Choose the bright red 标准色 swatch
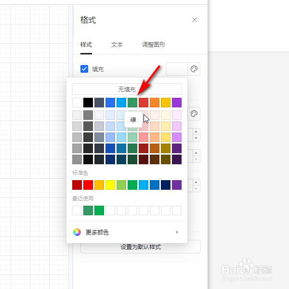The image size is (289, 289). tap(88, 185)
